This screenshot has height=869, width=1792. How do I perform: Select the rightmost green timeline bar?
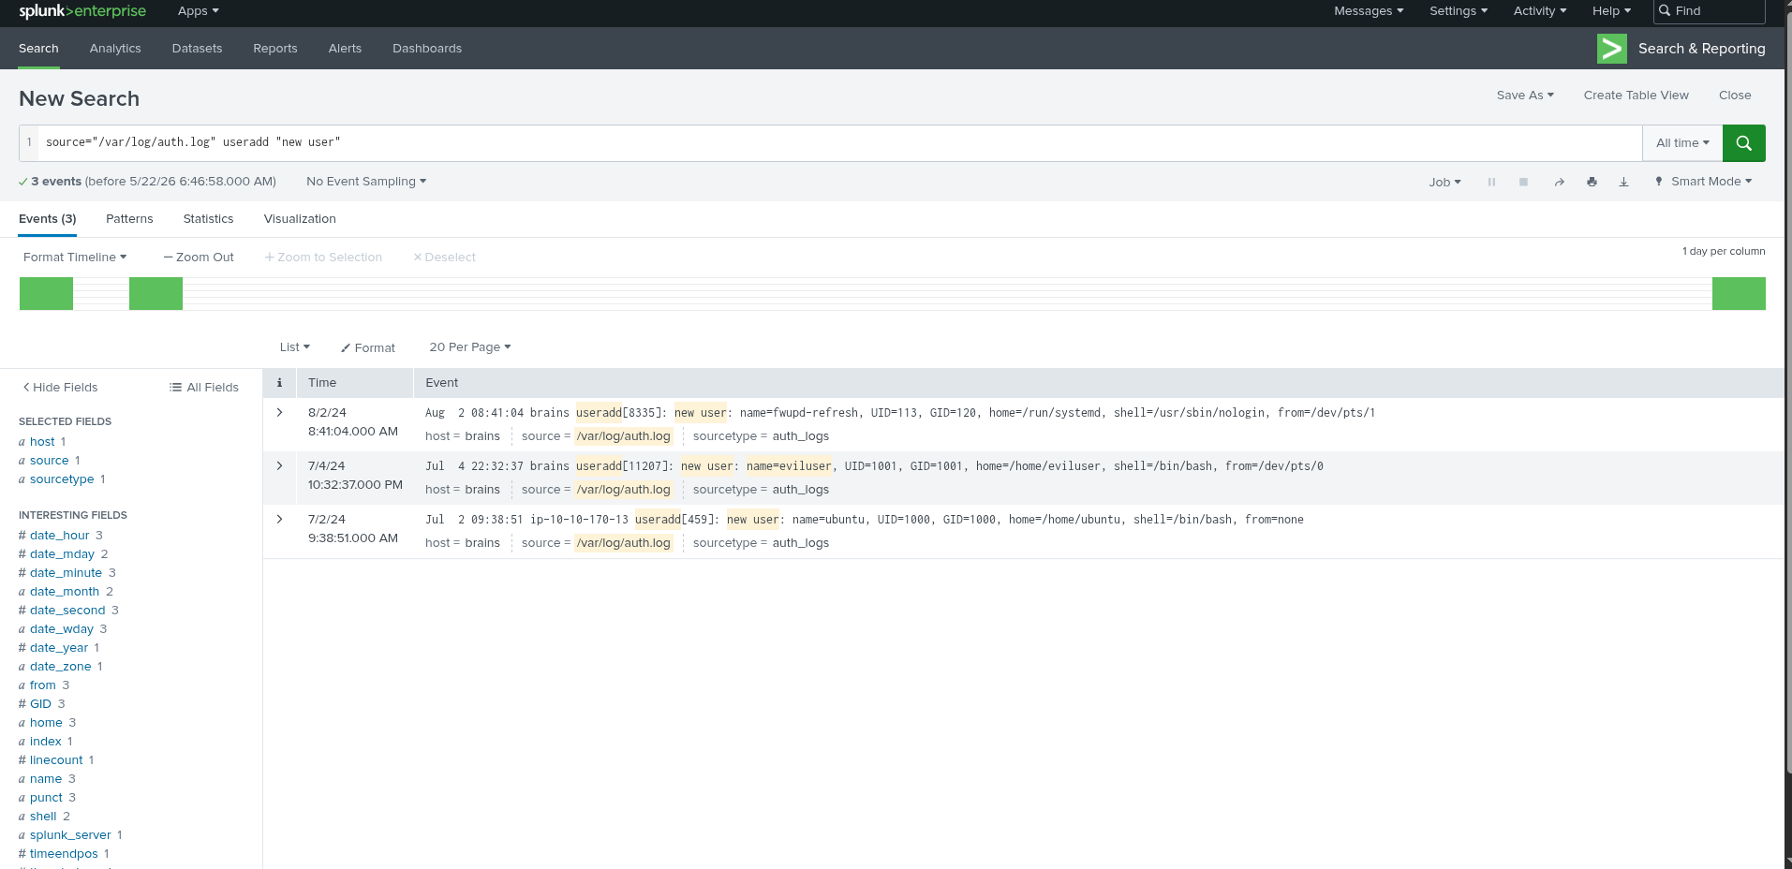tap(1739, 293)
